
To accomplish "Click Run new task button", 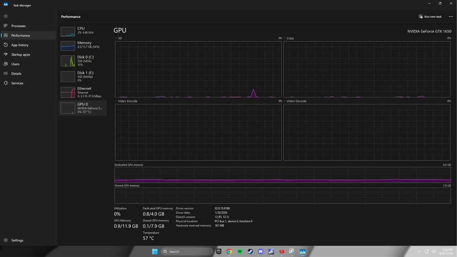I will pyautogui.click(x=430, y=16).
